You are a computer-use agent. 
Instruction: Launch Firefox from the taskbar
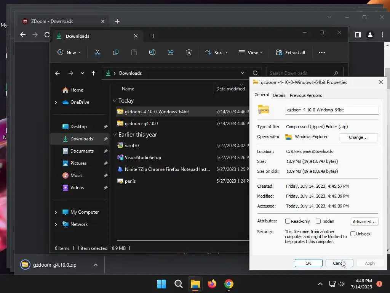pos(212,284)
